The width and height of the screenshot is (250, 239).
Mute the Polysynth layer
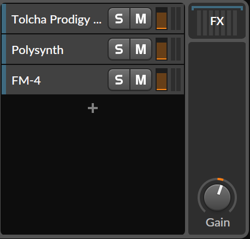click(x=141, y=49)
